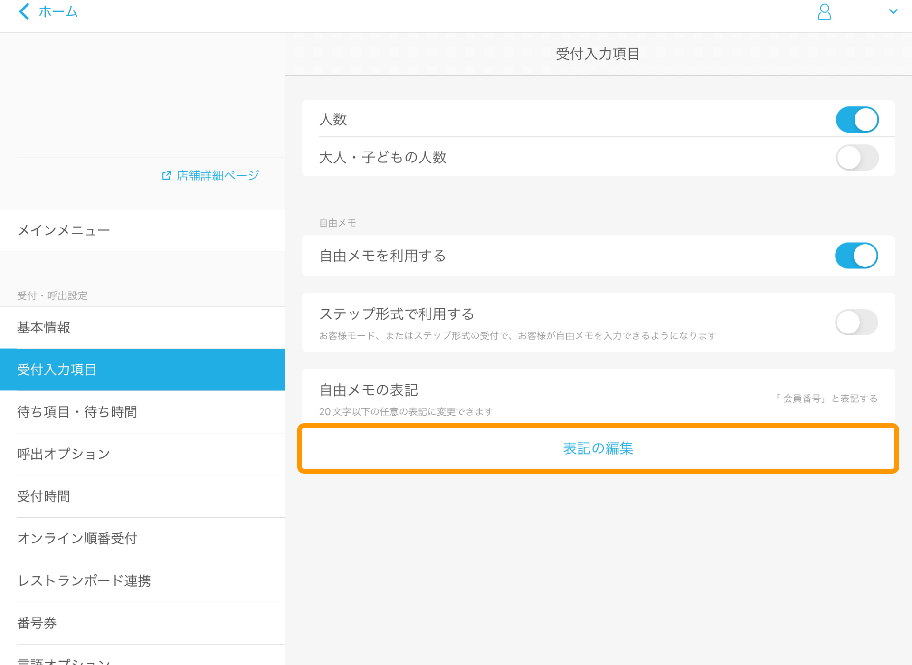Disable the 自由メモを利用する toggle

tap(856, 256)
